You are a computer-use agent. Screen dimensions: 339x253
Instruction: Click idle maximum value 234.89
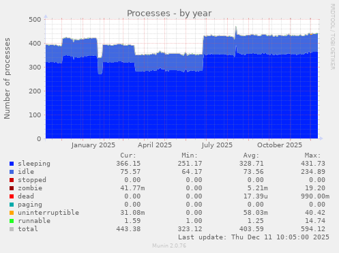[x=313, y=172]
